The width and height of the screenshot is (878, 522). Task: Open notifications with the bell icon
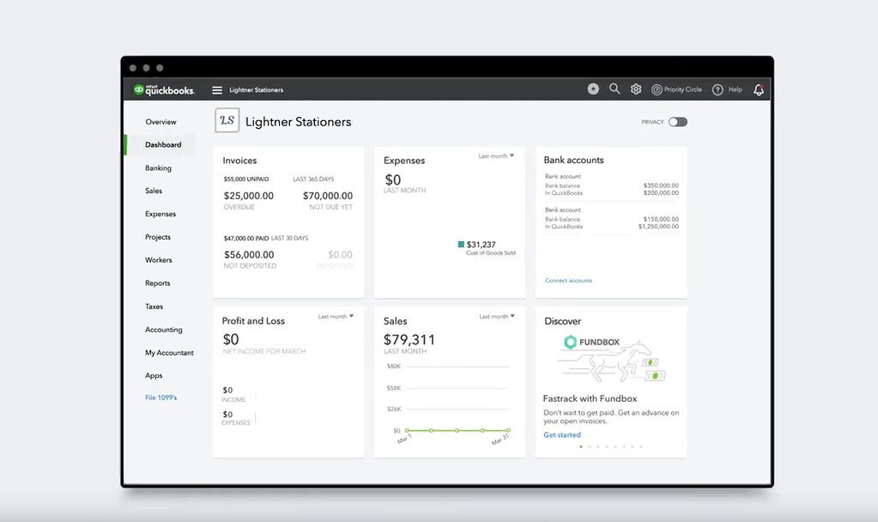[x=759, y=89]
